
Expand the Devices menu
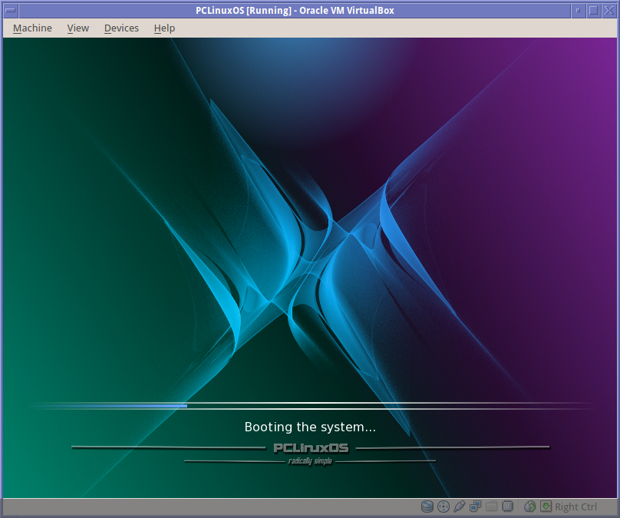click(x=121, y=28)
